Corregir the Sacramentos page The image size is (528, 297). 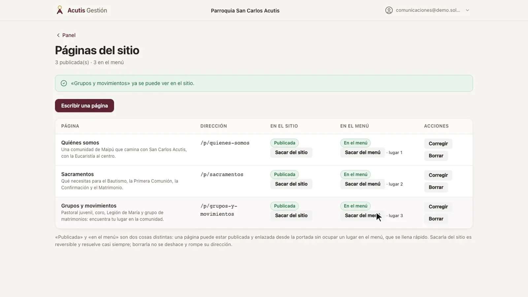pyautogui.click(x=438, y=175)
